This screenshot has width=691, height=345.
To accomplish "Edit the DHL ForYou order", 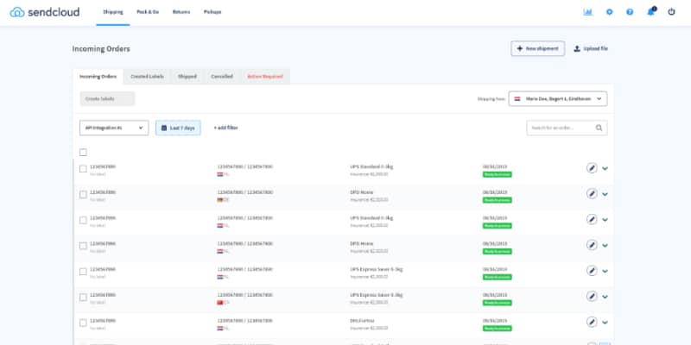I will tap(592, 322).
